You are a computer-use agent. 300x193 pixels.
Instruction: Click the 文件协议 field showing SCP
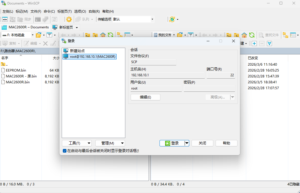tap(153, 62)
